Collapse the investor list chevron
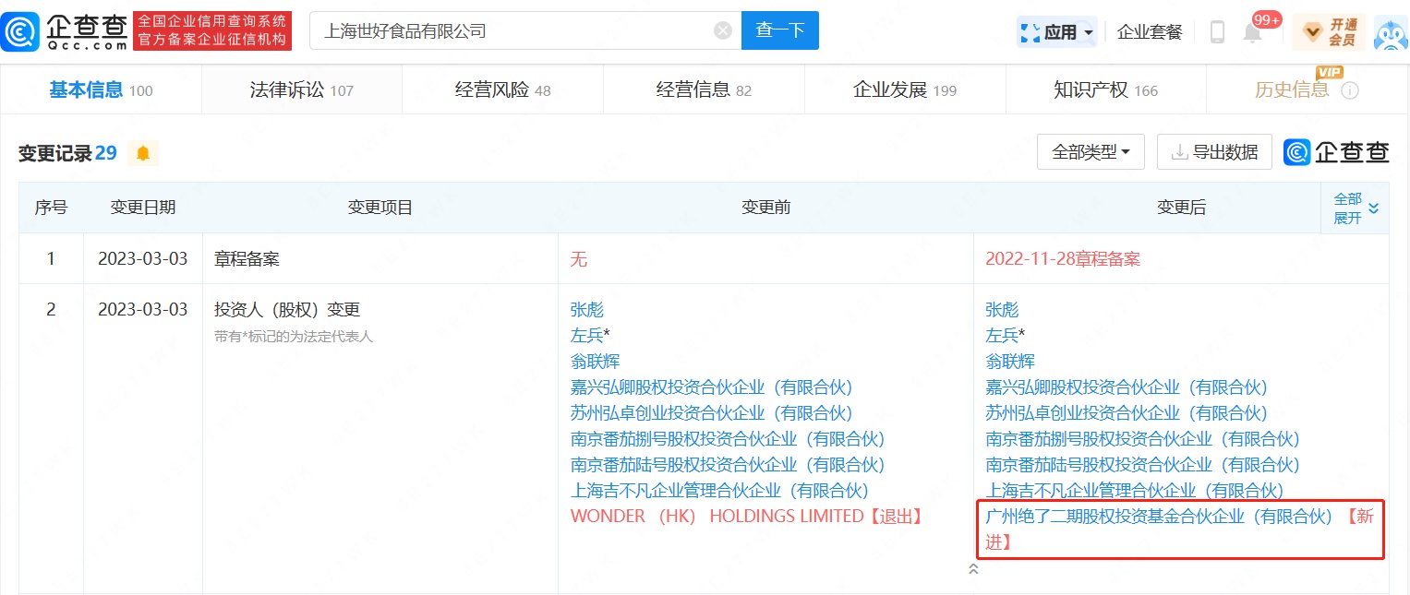1410x595 pixels. pos(973,569)
